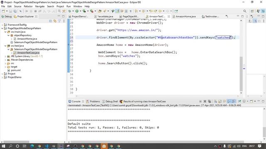Open Windows taskbar search icon

point(10,146)
